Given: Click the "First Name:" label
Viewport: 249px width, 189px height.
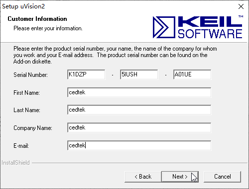Looking at the screenshot, I should click(26, 93).
